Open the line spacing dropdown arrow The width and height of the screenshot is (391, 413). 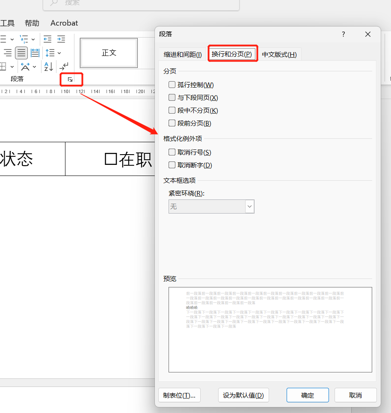[59, 53]
